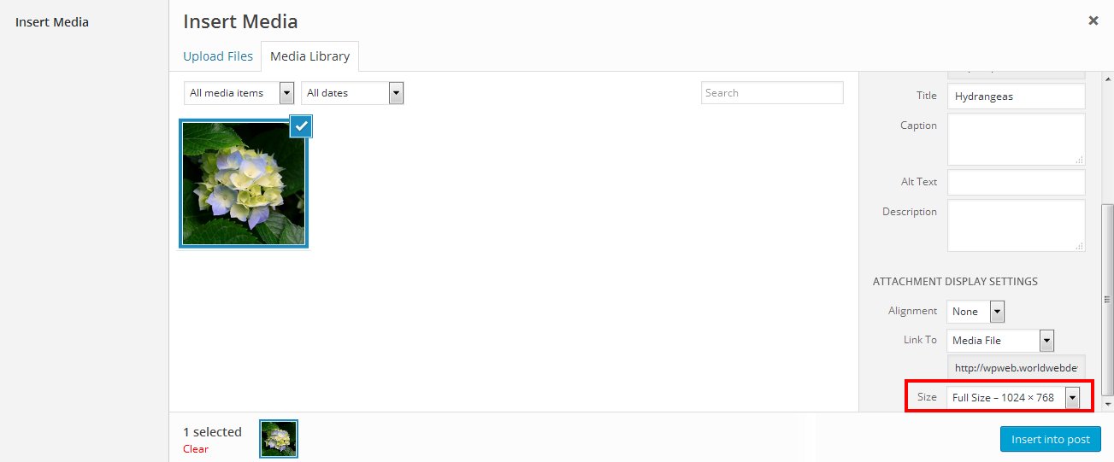Uncheck the selected Hydrangeas checkmark
Viewport: 1114px width, 462px height.
click(x=301, y=127)
